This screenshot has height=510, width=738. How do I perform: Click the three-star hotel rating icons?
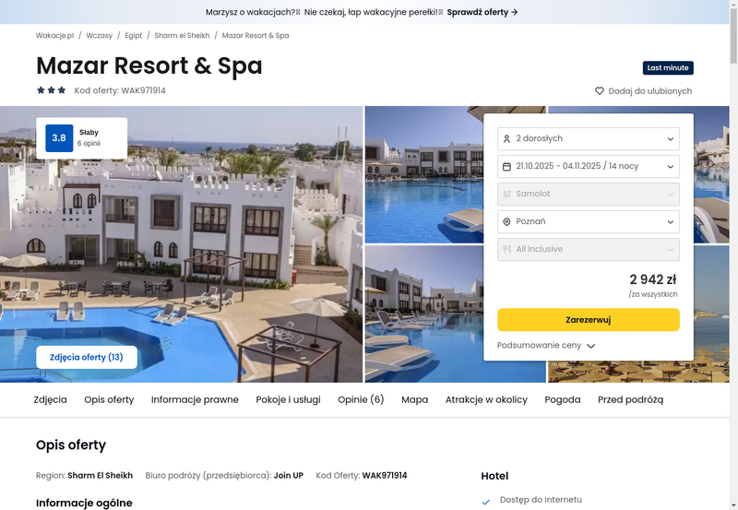pos(52,89)
